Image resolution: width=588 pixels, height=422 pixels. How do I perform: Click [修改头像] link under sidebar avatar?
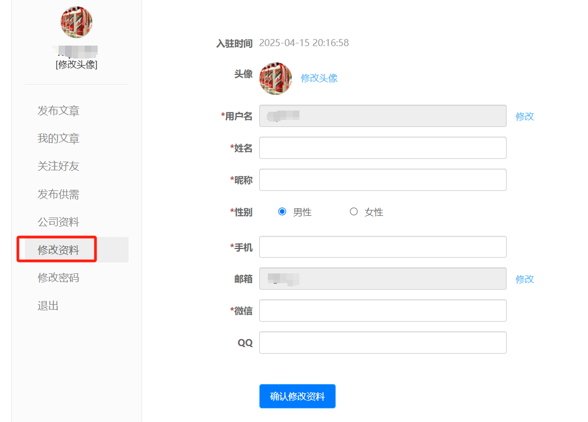(76, 65)
